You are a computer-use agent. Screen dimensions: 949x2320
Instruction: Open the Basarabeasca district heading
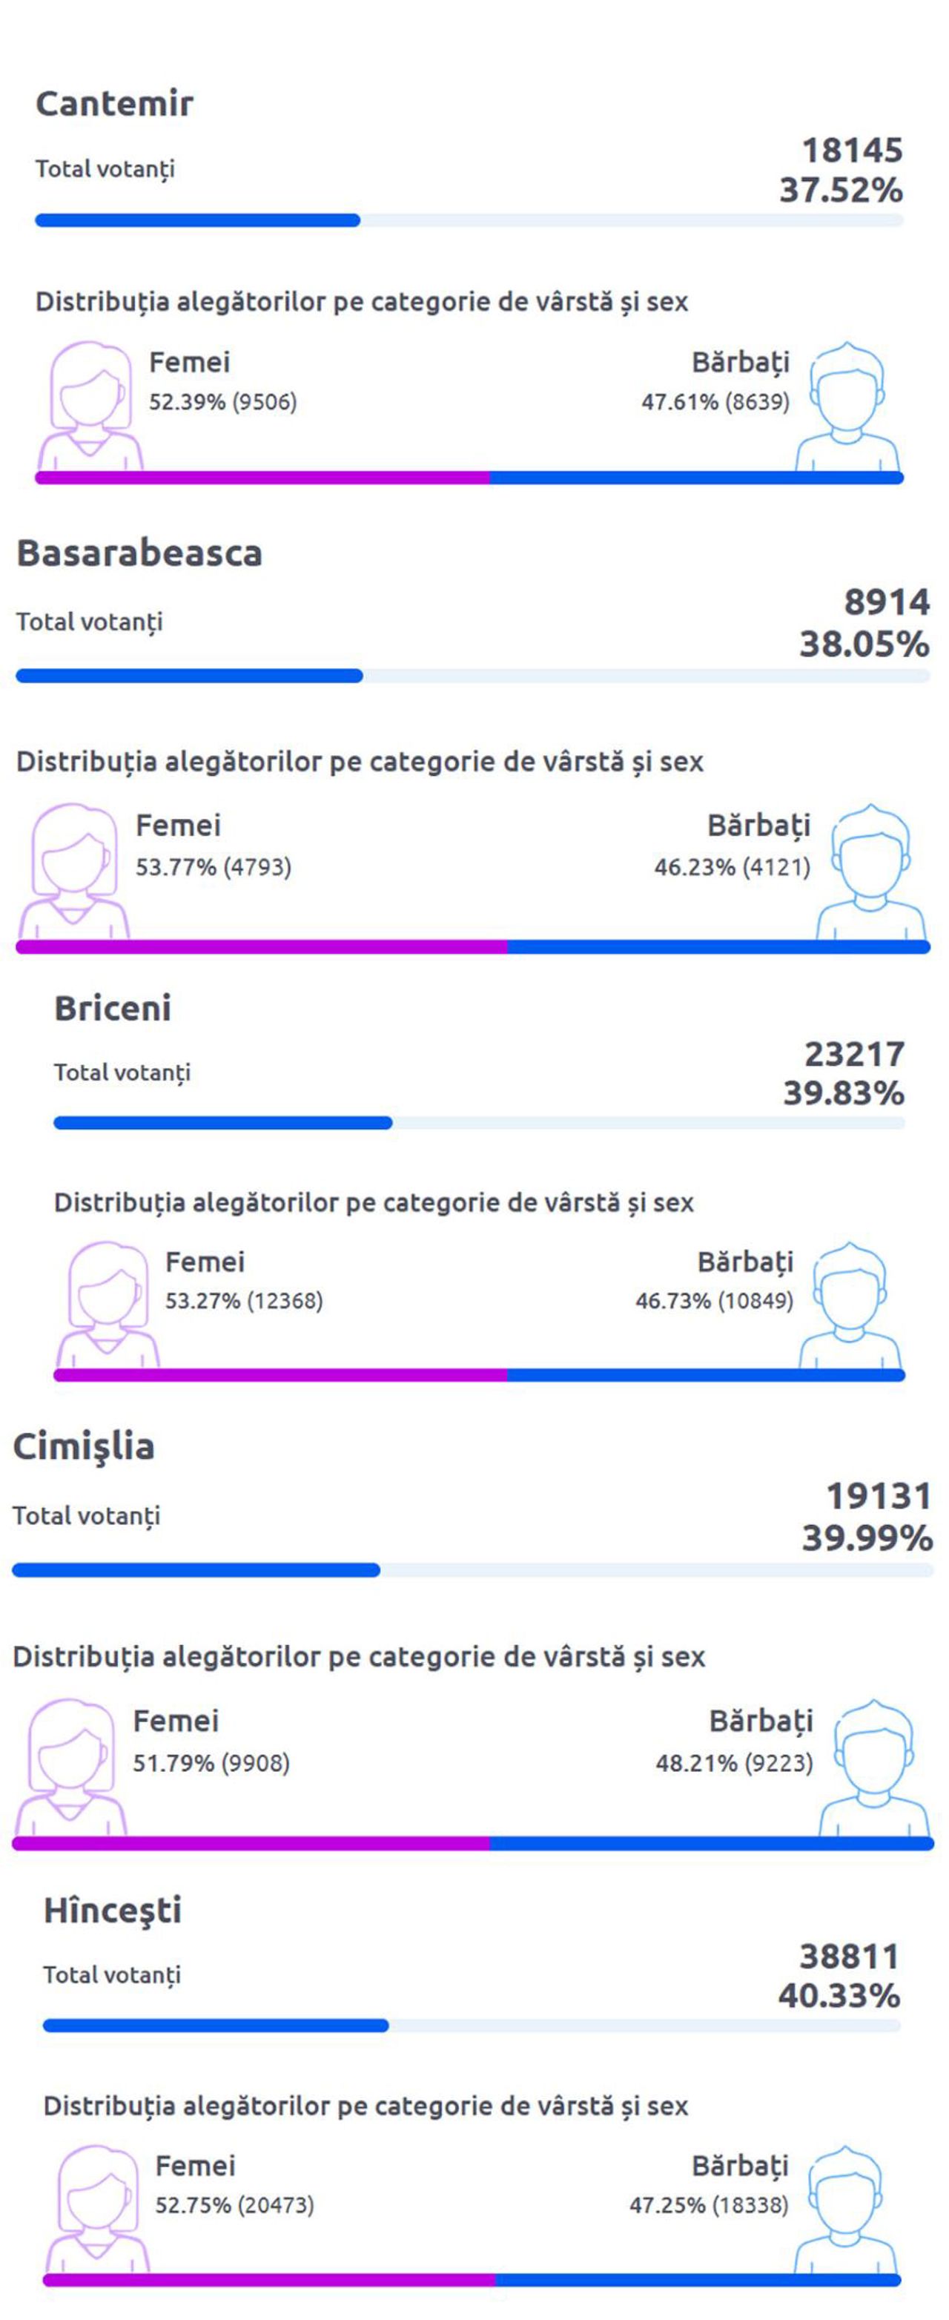click(x=139, y=553)
